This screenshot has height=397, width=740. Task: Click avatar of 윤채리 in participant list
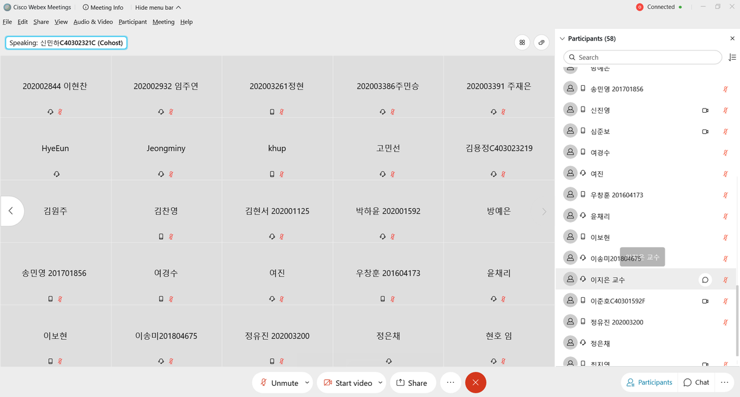pyautogui.click(x=570, y=216)
